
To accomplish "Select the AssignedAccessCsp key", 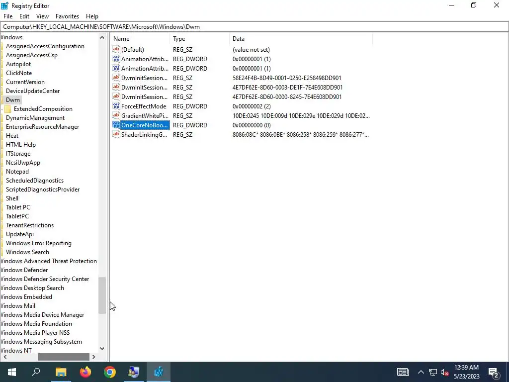I will pyautogui.click(x=32, y=55).
